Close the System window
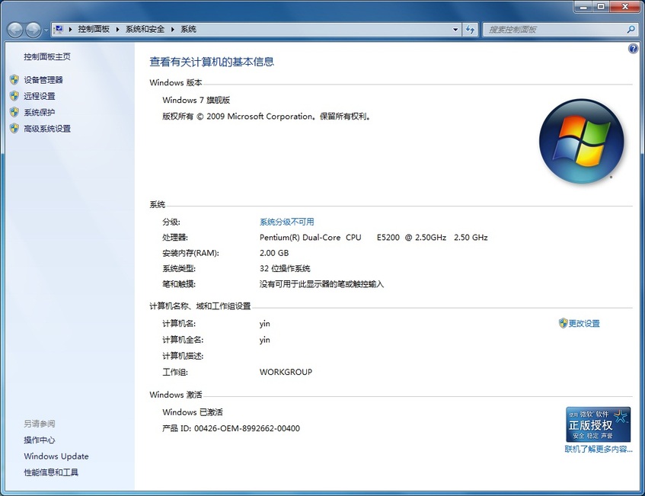The image size is (645, 496). point(625,7)
